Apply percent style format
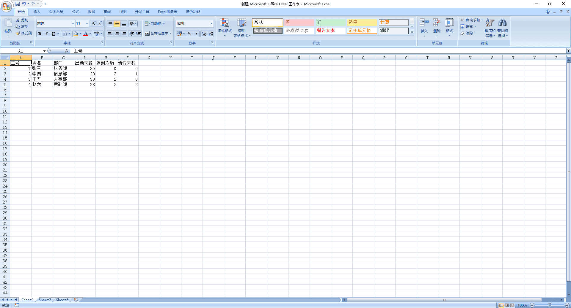This screenshot has width=571, height=308. click(x=189, y=34)
